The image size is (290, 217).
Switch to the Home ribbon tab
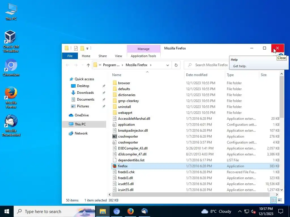coord(86,56)
